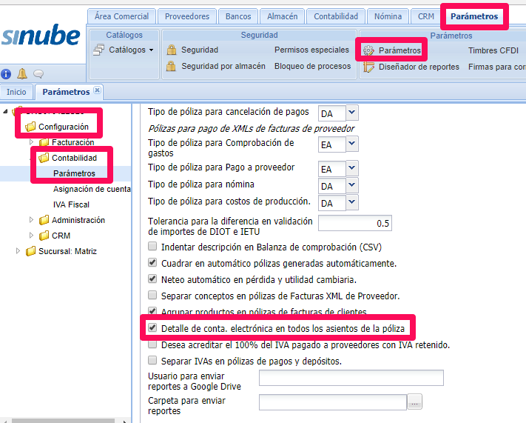Open Seguridad por almacén
Screen dimensions: 526x423
pos(223,66)
